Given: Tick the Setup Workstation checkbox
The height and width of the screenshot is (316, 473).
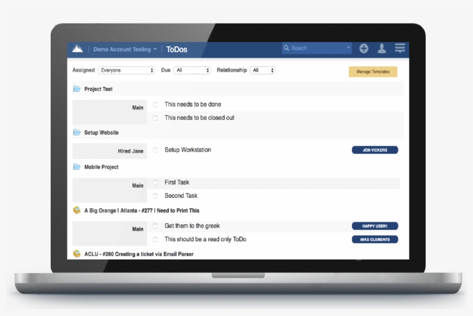Looking at the screenshot, I should (155, 150).
